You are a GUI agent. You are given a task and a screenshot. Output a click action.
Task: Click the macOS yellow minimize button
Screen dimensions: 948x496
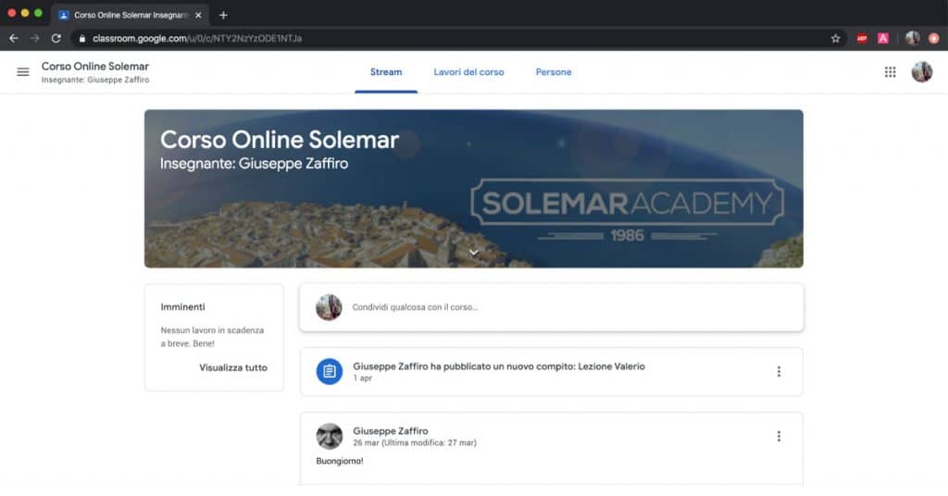[x=25, y=13]
